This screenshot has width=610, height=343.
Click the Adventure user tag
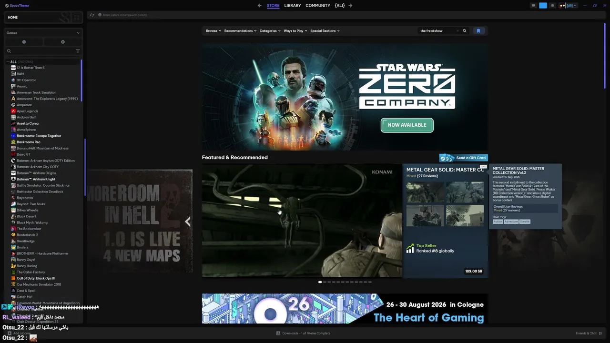pos(511,222)
